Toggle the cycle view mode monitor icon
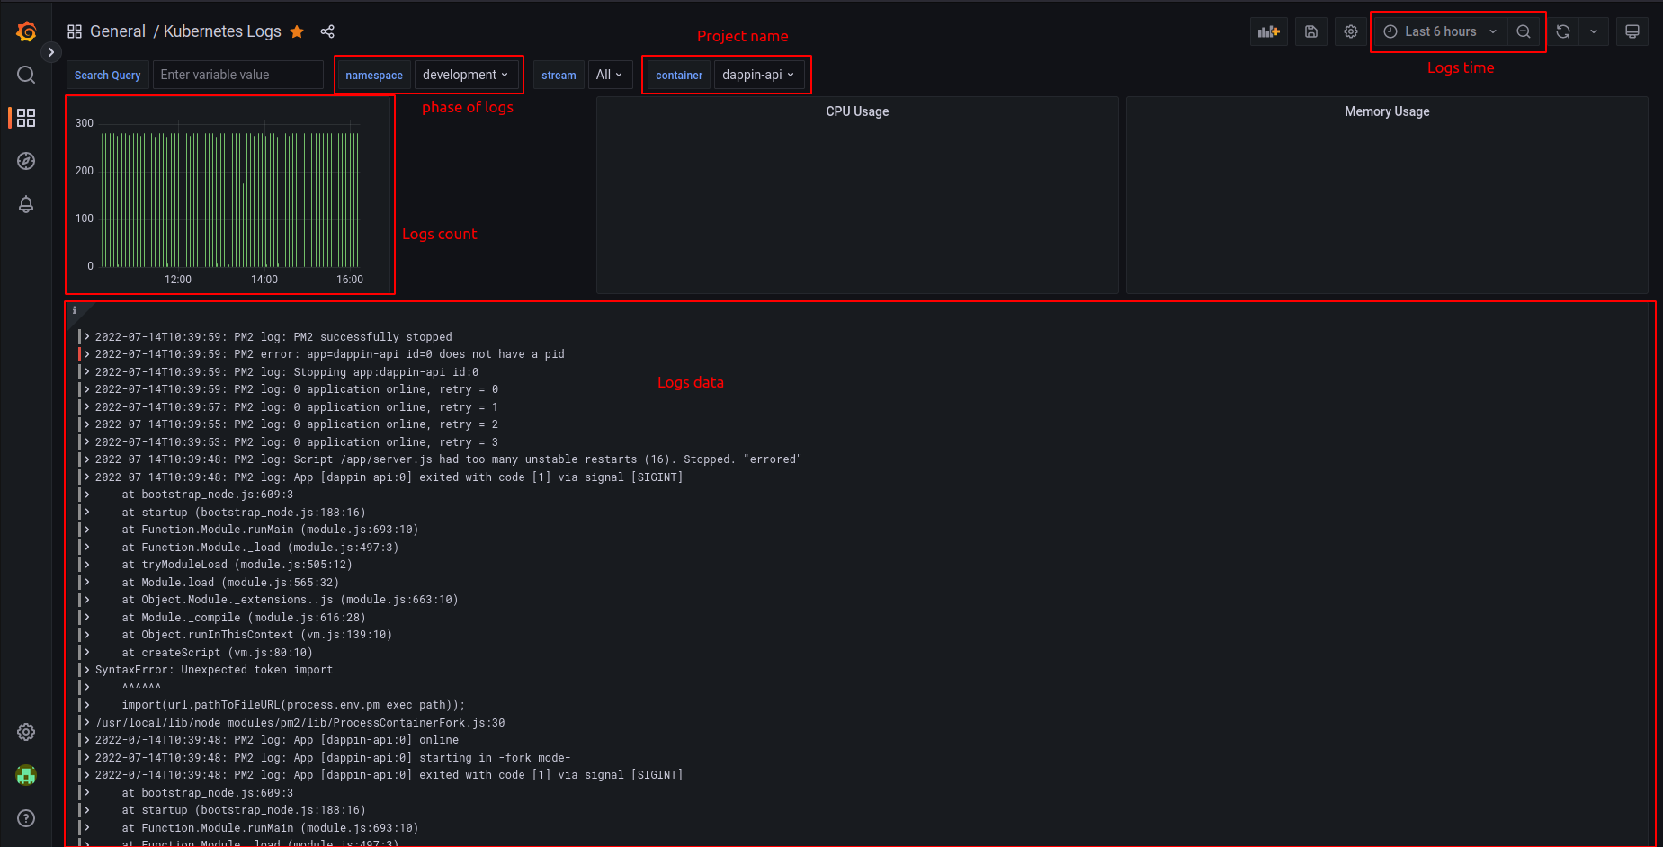The height and width of the screenshot is (847, 1663). coord(1632,31)
